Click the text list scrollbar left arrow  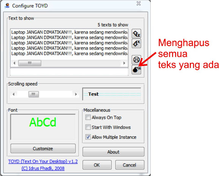(x=14, y=63)
